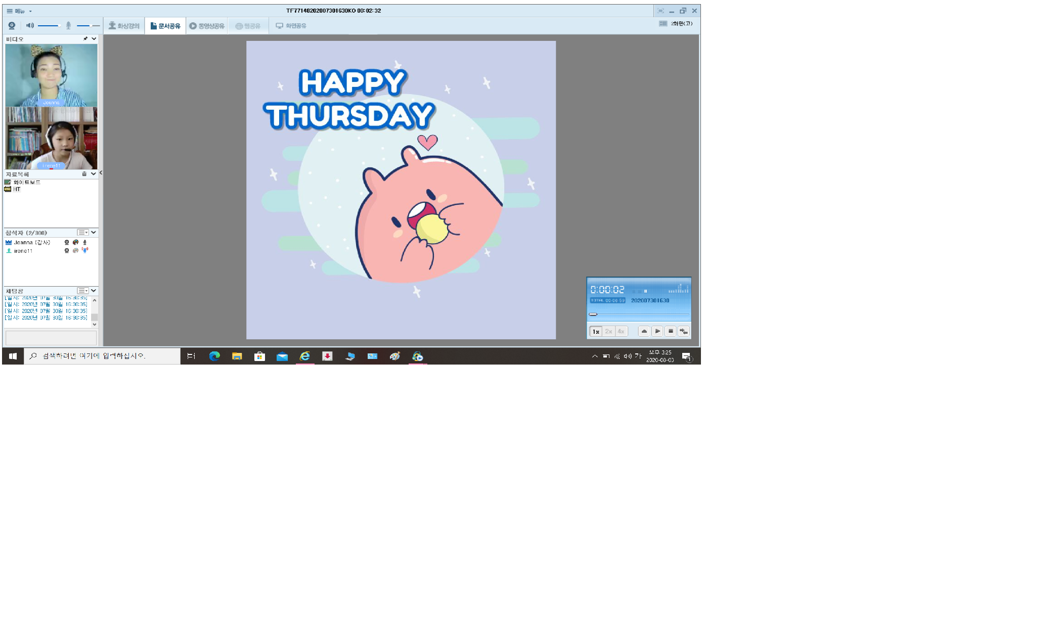Click the chat message input field
Viewport: 1058px width, 630px height.
(x=51, y=337)
